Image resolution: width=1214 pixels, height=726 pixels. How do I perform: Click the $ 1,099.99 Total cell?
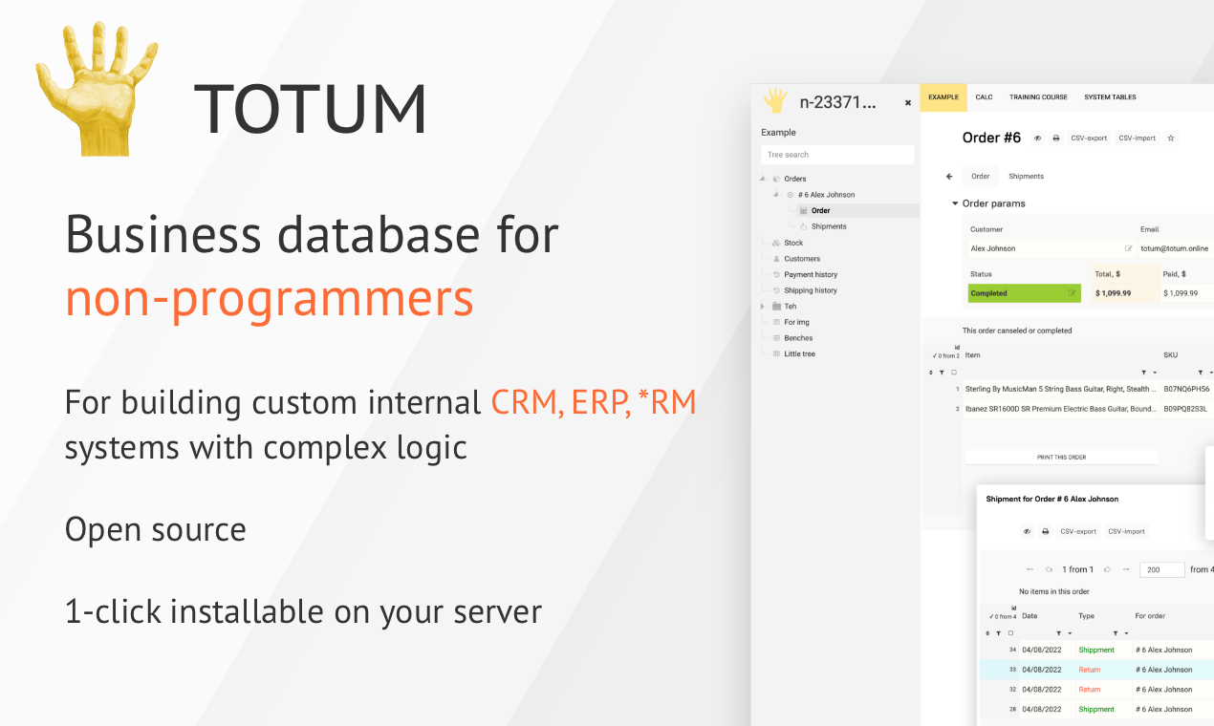click(x=1126, y=293)
